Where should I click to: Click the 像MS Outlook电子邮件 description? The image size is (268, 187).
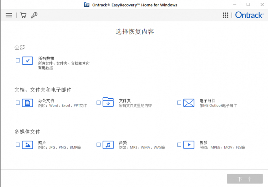point(218,106)
